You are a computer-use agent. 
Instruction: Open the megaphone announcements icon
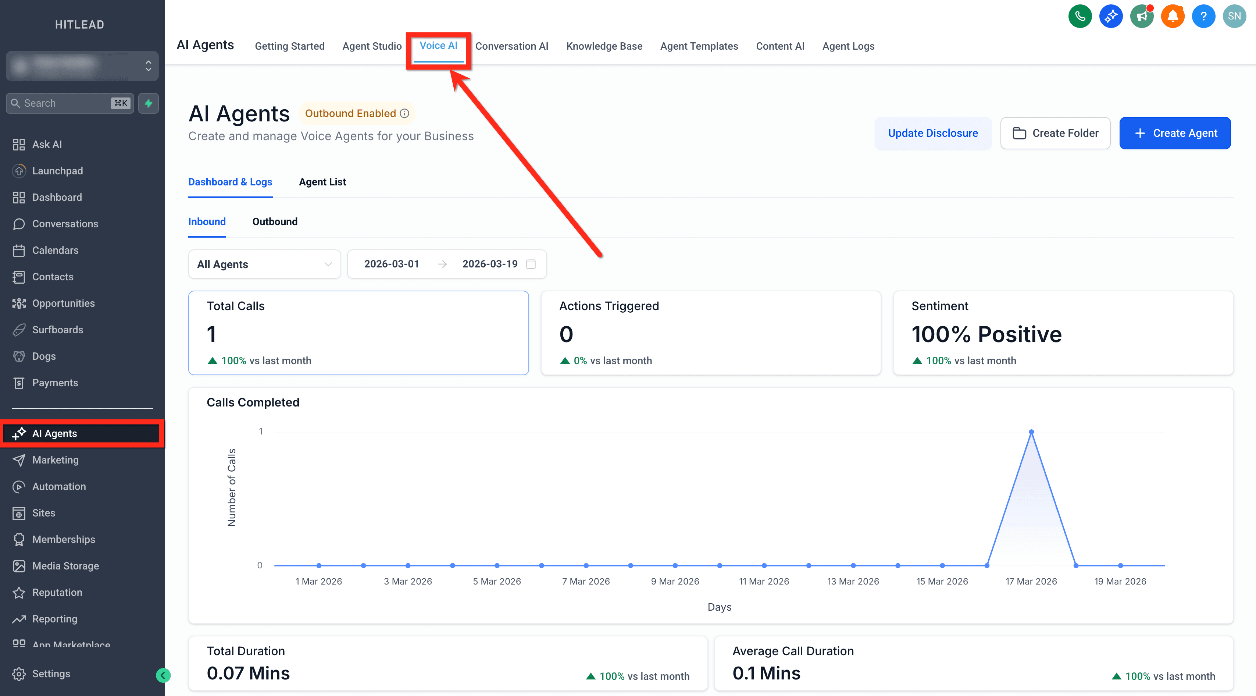tap(1141, 16)
